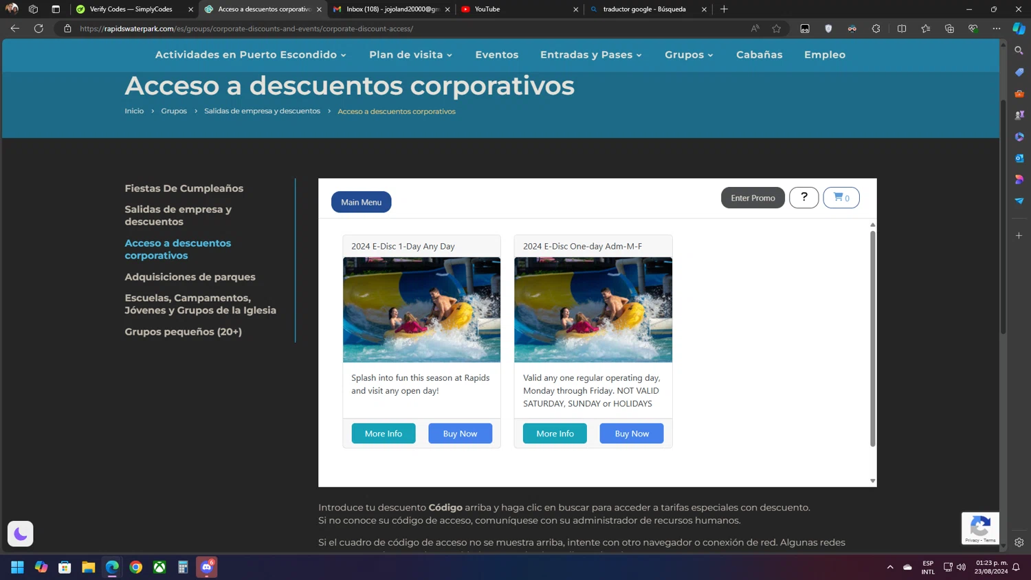The width and height of the screenshot is (1031, 580).
Task: Click the page vertical scrollbar thumb
Action: [1003, 218]
